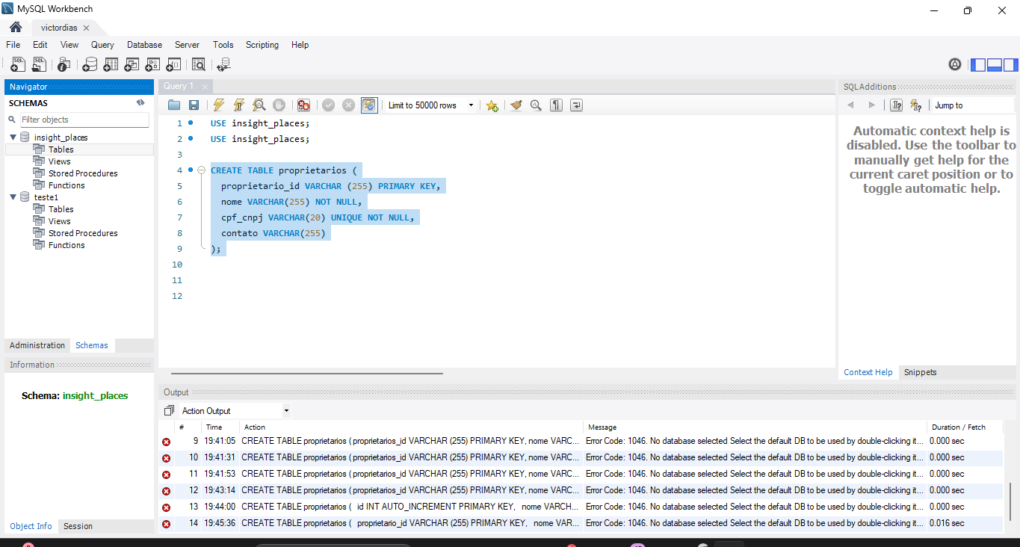
Task: Toggle word wrap in editor
Action: coord(576,105)
